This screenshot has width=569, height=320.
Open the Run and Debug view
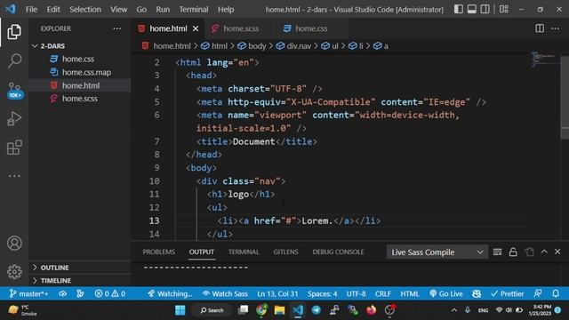[14, 118]
